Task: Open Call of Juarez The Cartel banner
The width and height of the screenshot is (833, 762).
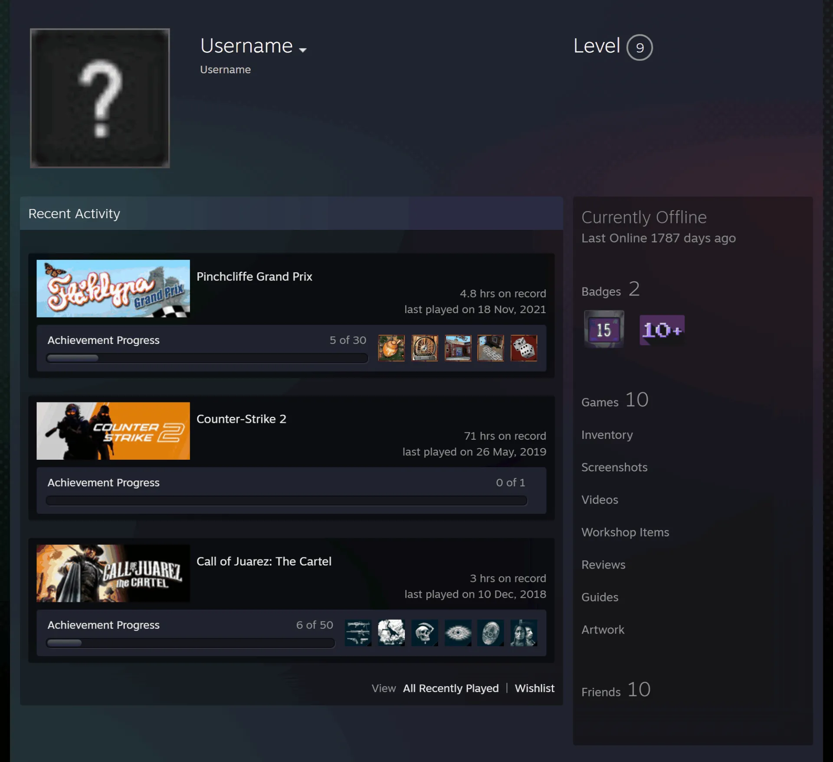Action: pyautogui.click(x=113, y=573)
